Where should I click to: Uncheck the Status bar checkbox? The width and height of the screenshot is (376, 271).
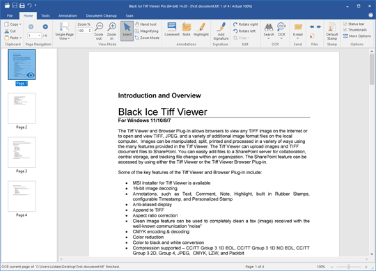tap(345, 24)
